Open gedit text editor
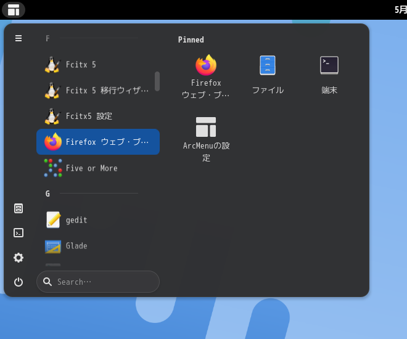 98,220
